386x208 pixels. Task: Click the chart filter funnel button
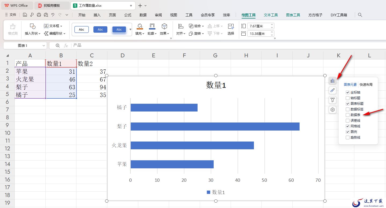pyautogui.click(x=333, y=100)
